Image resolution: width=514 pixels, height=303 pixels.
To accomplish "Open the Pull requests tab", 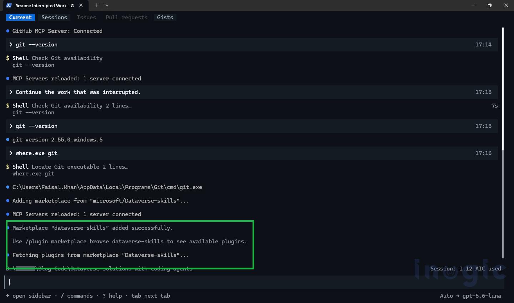I will (126, 17).
